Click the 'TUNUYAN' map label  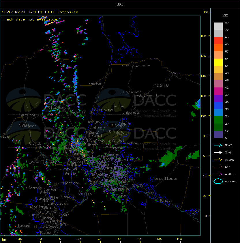click(x=61, y=225)
